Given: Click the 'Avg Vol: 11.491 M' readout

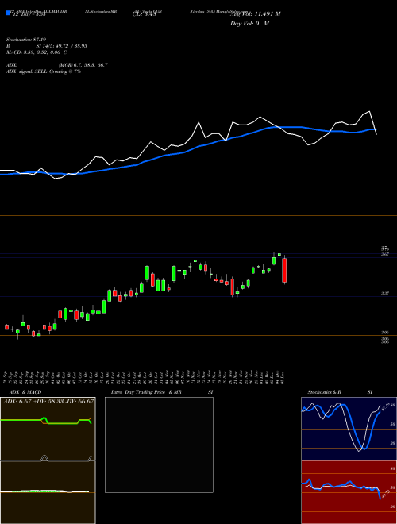Looking at the screenshot, I should pyautogui.click(x=255, y=14).
